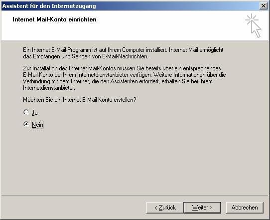Click the text line "das Empfangen und Senden von E-Mail-Nachrichten"
The width and height of the screenshot is (270, 220).
coord(85,56)
